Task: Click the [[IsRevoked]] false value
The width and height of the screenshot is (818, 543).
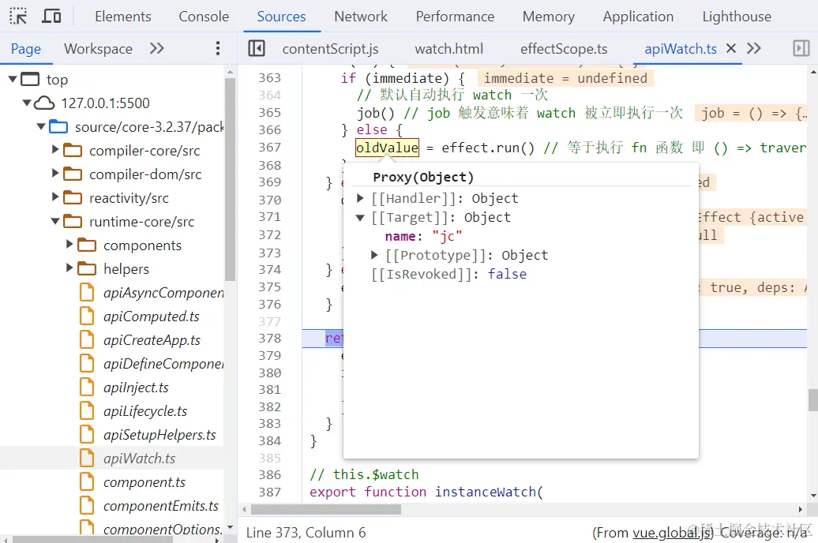Action: pos(507,275)
